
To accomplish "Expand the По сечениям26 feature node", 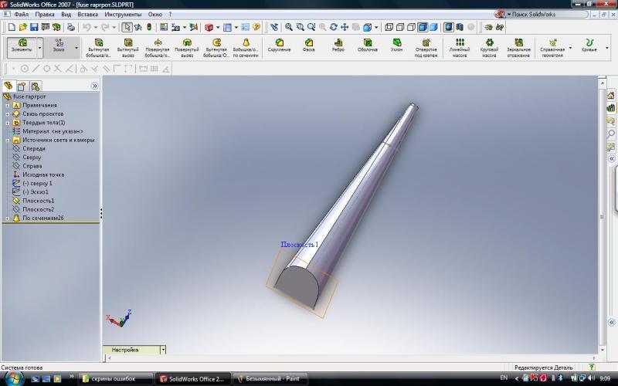I will (7, 218).
